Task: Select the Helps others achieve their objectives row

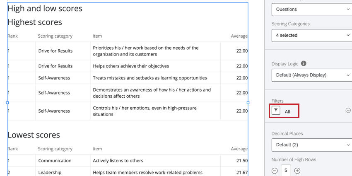Action: 131,66
